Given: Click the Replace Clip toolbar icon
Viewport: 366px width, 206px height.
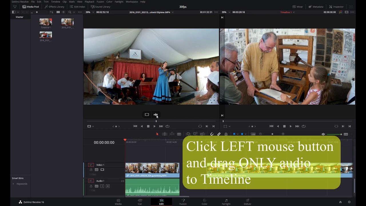Looking at the screenshot, I should (x=202, y=134).
